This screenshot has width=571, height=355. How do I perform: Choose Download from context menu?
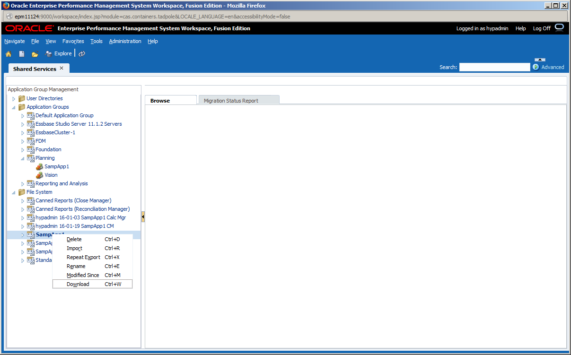tap(92, 284)
